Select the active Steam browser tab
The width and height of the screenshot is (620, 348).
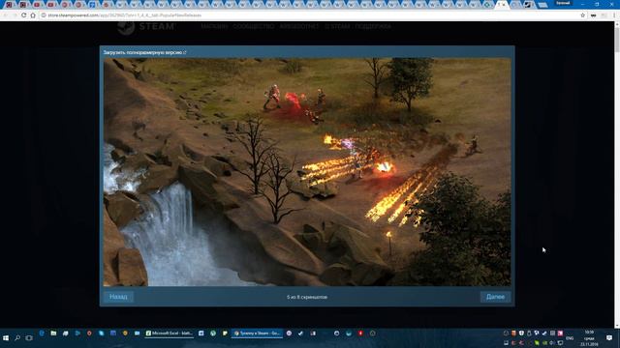pyautogui.click(x=502, y=5)
